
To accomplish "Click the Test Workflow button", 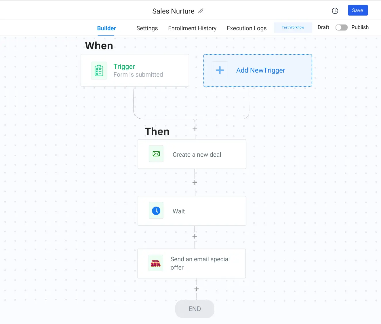I will 293,27.
